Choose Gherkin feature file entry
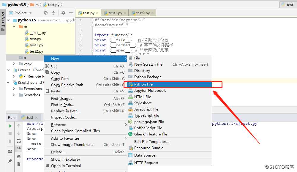297x172 pixels. 169,134
